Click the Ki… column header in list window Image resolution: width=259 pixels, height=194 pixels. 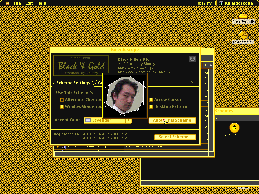click(206, 65)
